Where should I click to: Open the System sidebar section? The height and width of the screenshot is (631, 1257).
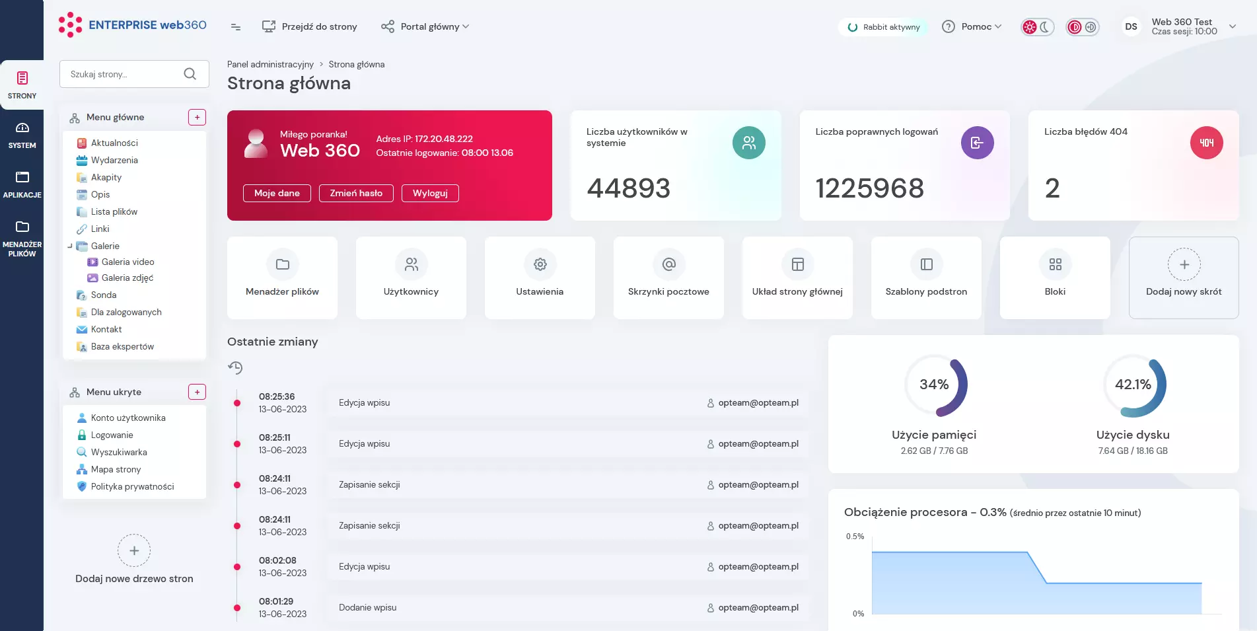(x=22, y=135)
